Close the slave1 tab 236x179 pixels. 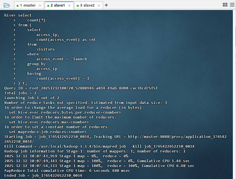click(x=69, y=5)
